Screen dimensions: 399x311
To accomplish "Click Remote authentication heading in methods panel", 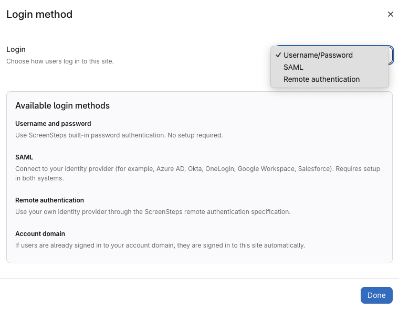I will (49, 200).
